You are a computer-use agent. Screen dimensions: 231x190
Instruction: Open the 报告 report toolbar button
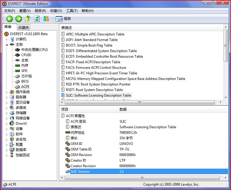(x=64, y=19)
